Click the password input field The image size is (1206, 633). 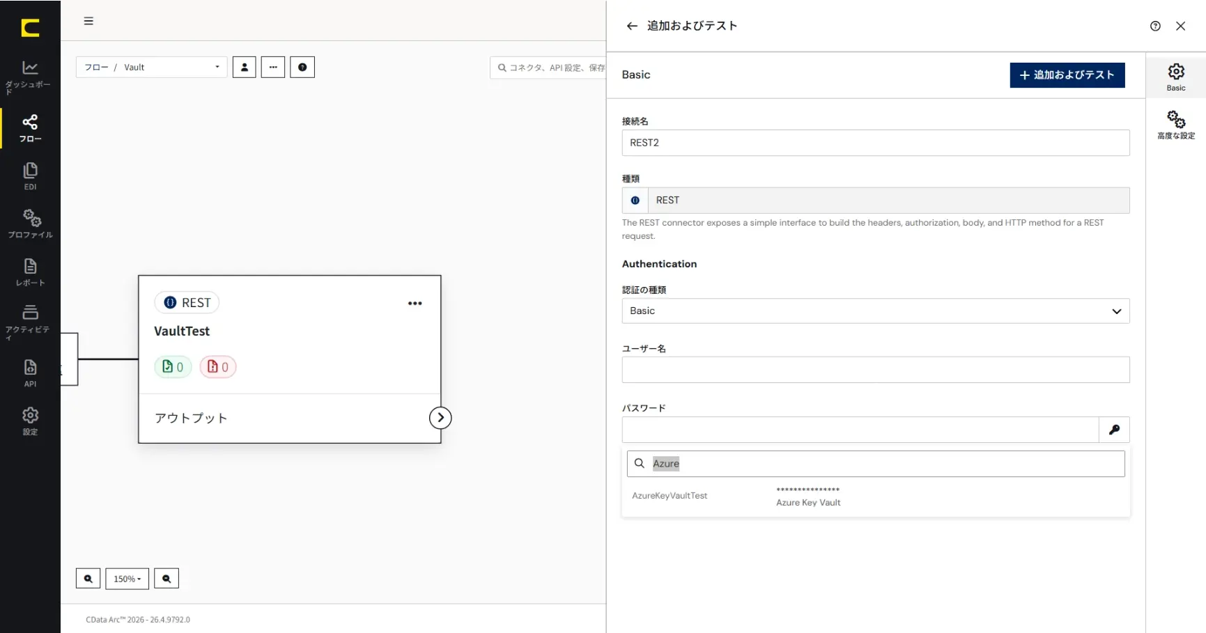(860, 430)
